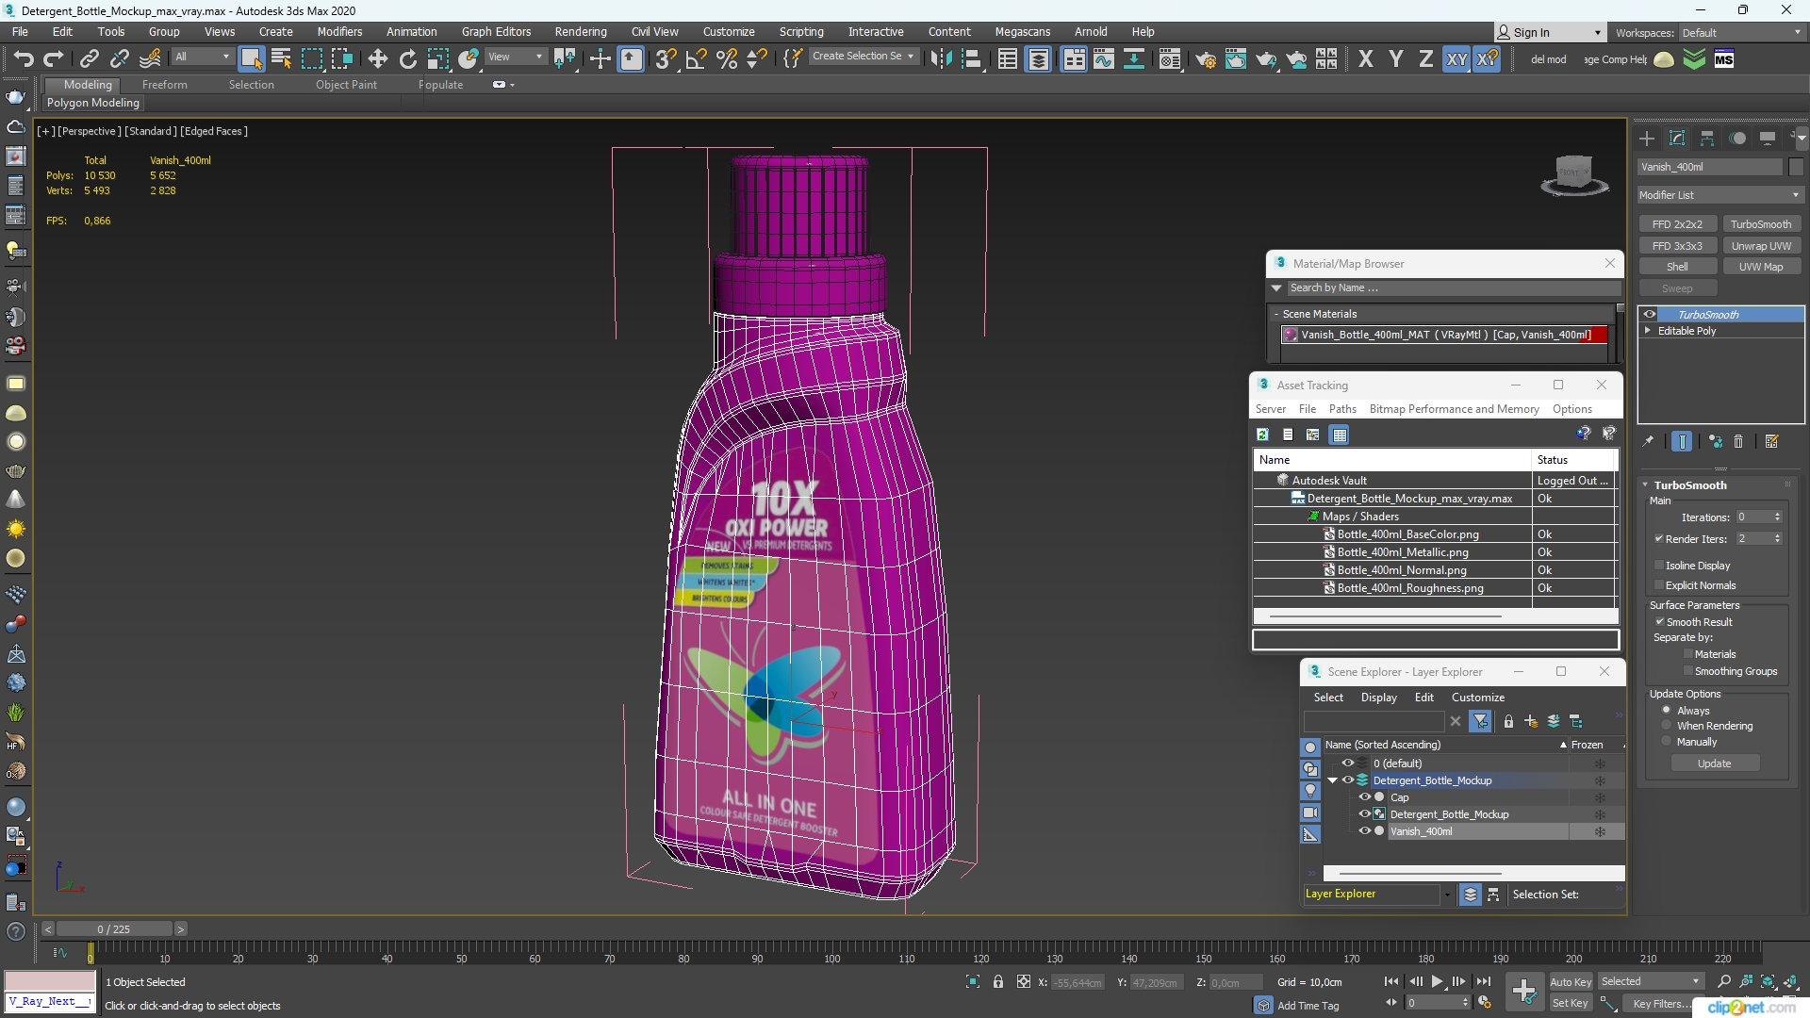Click Refresh icon in Asset Tracking
Image resolution: width=1810 pixels, height=1018 pixels.
[1262, 435]
